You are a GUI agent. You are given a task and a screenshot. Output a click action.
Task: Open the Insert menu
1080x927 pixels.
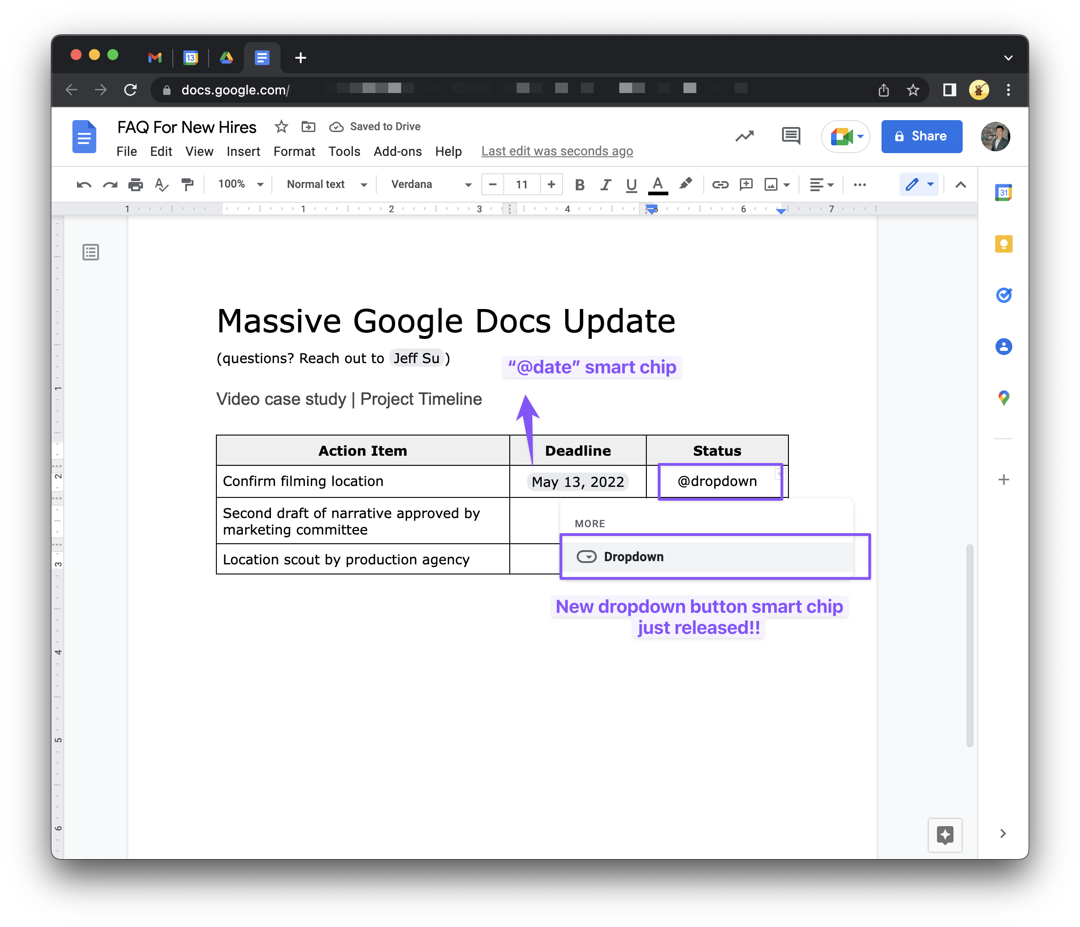tap(243, 152)
